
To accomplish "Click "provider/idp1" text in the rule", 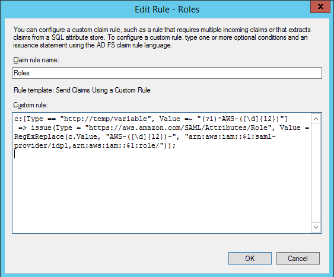I will (41, 146).
